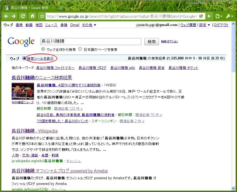The width and height of the screenshot is (237, 192).
Task: Expand the その他 dropdown menu
Action: point(89,25)
